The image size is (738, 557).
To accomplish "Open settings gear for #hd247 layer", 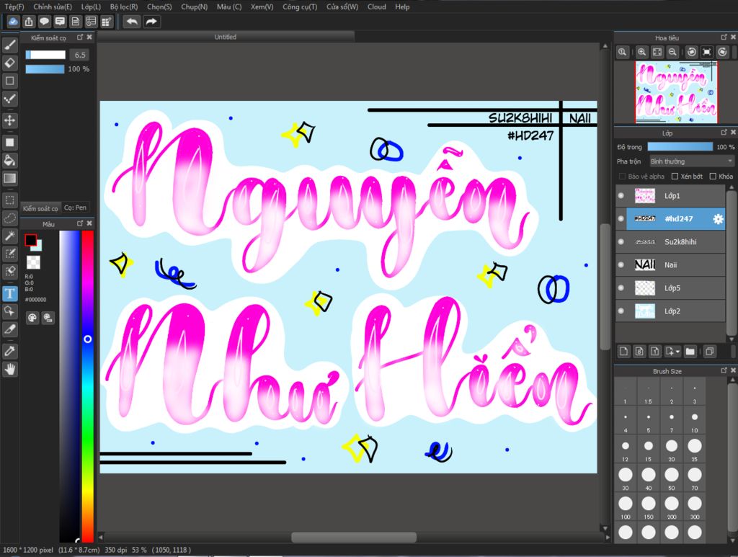I will [x=718, y=219].
